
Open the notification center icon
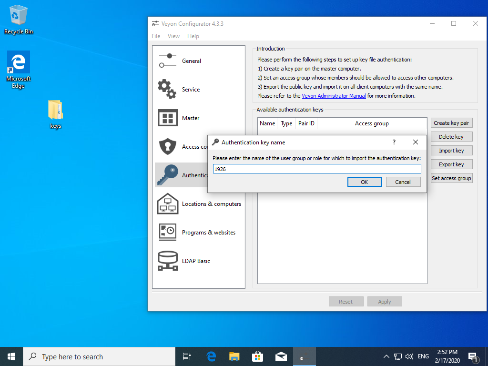pos(473,356)
